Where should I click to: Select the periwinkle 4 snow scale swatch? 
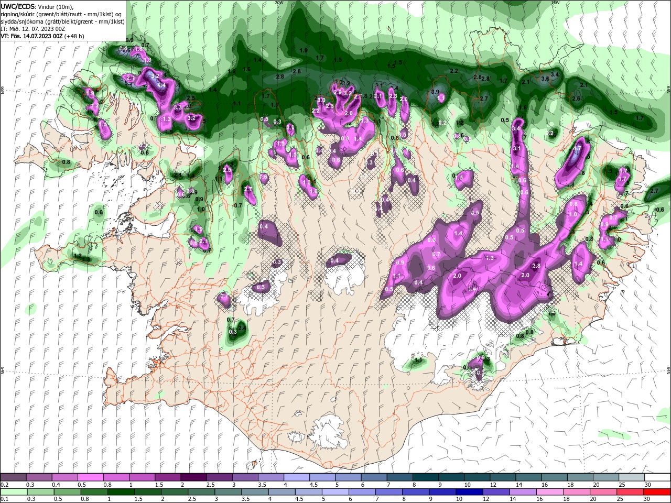point(296,477)
